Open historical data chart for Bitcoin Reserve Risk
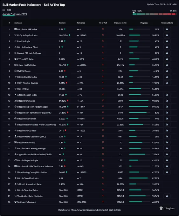 pos(167,118)
